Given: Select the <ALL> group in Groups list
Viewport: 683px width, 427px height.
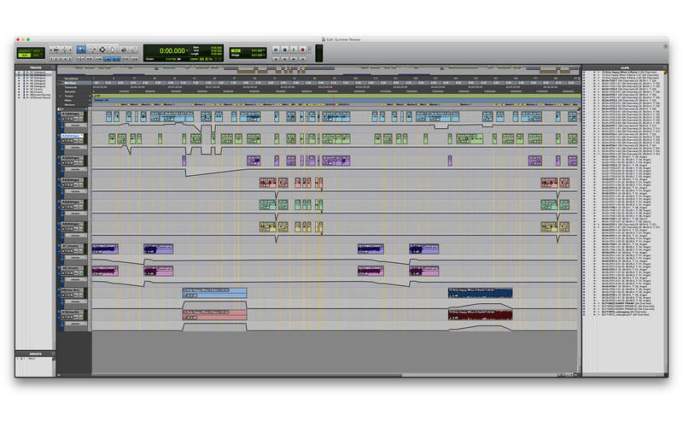Looking at the screenshot, I should [32, 359].
